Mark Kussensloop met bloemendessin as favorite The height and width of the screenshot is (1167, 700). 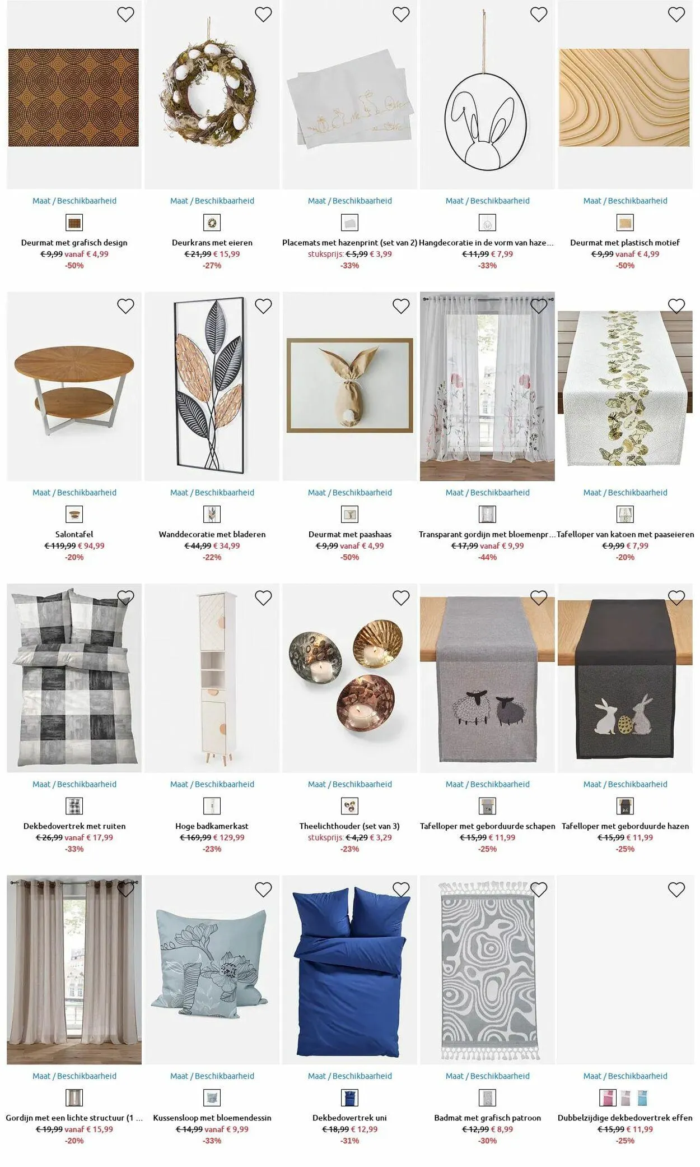coord(263,890)
